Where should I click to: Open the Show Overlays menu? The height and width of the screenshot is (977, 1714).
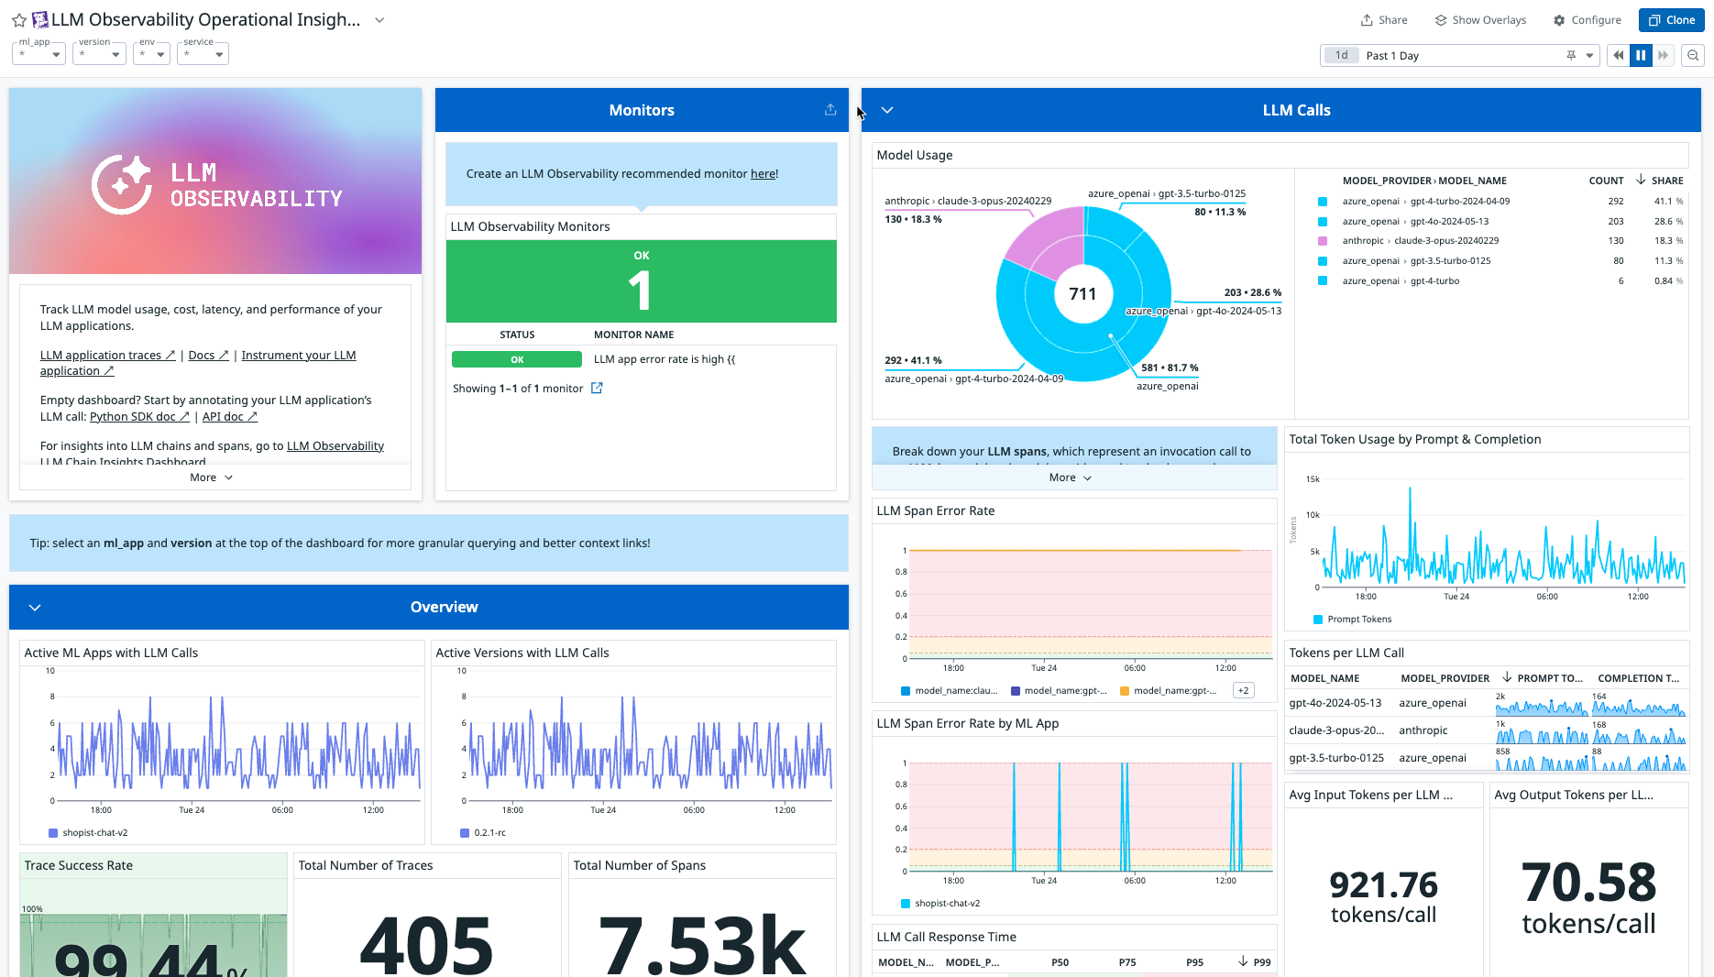1480,19
